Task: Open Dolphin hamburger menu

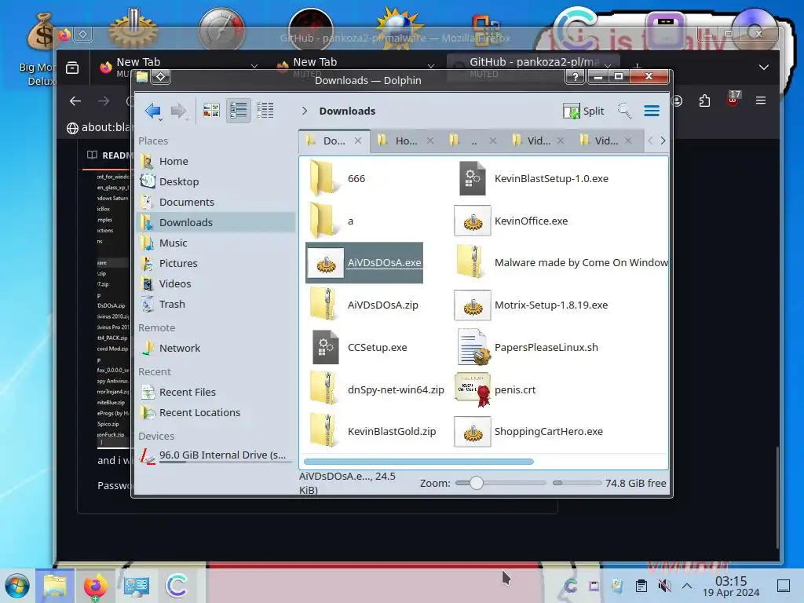Action: coord(652,111)
